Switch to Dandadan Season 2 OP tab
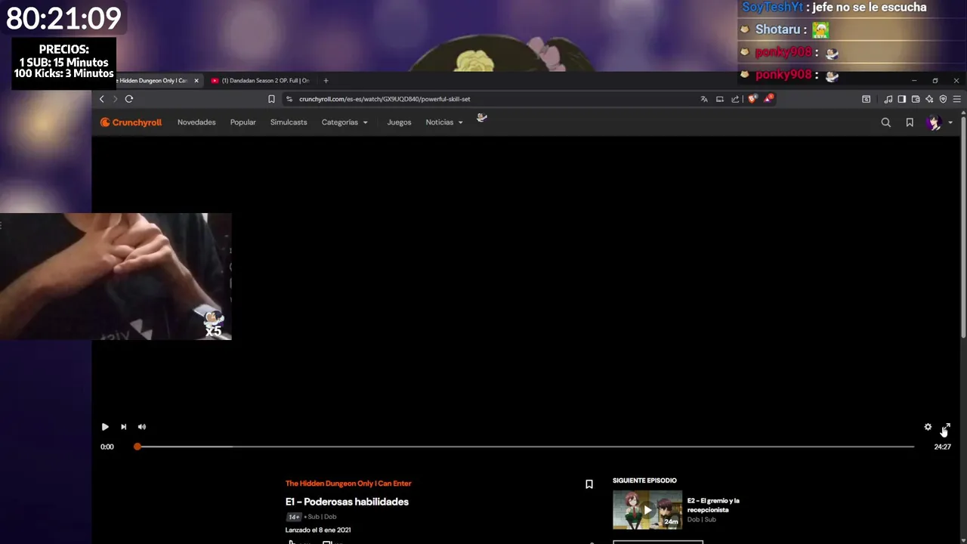The image size is (967, 544). [261, 81]
